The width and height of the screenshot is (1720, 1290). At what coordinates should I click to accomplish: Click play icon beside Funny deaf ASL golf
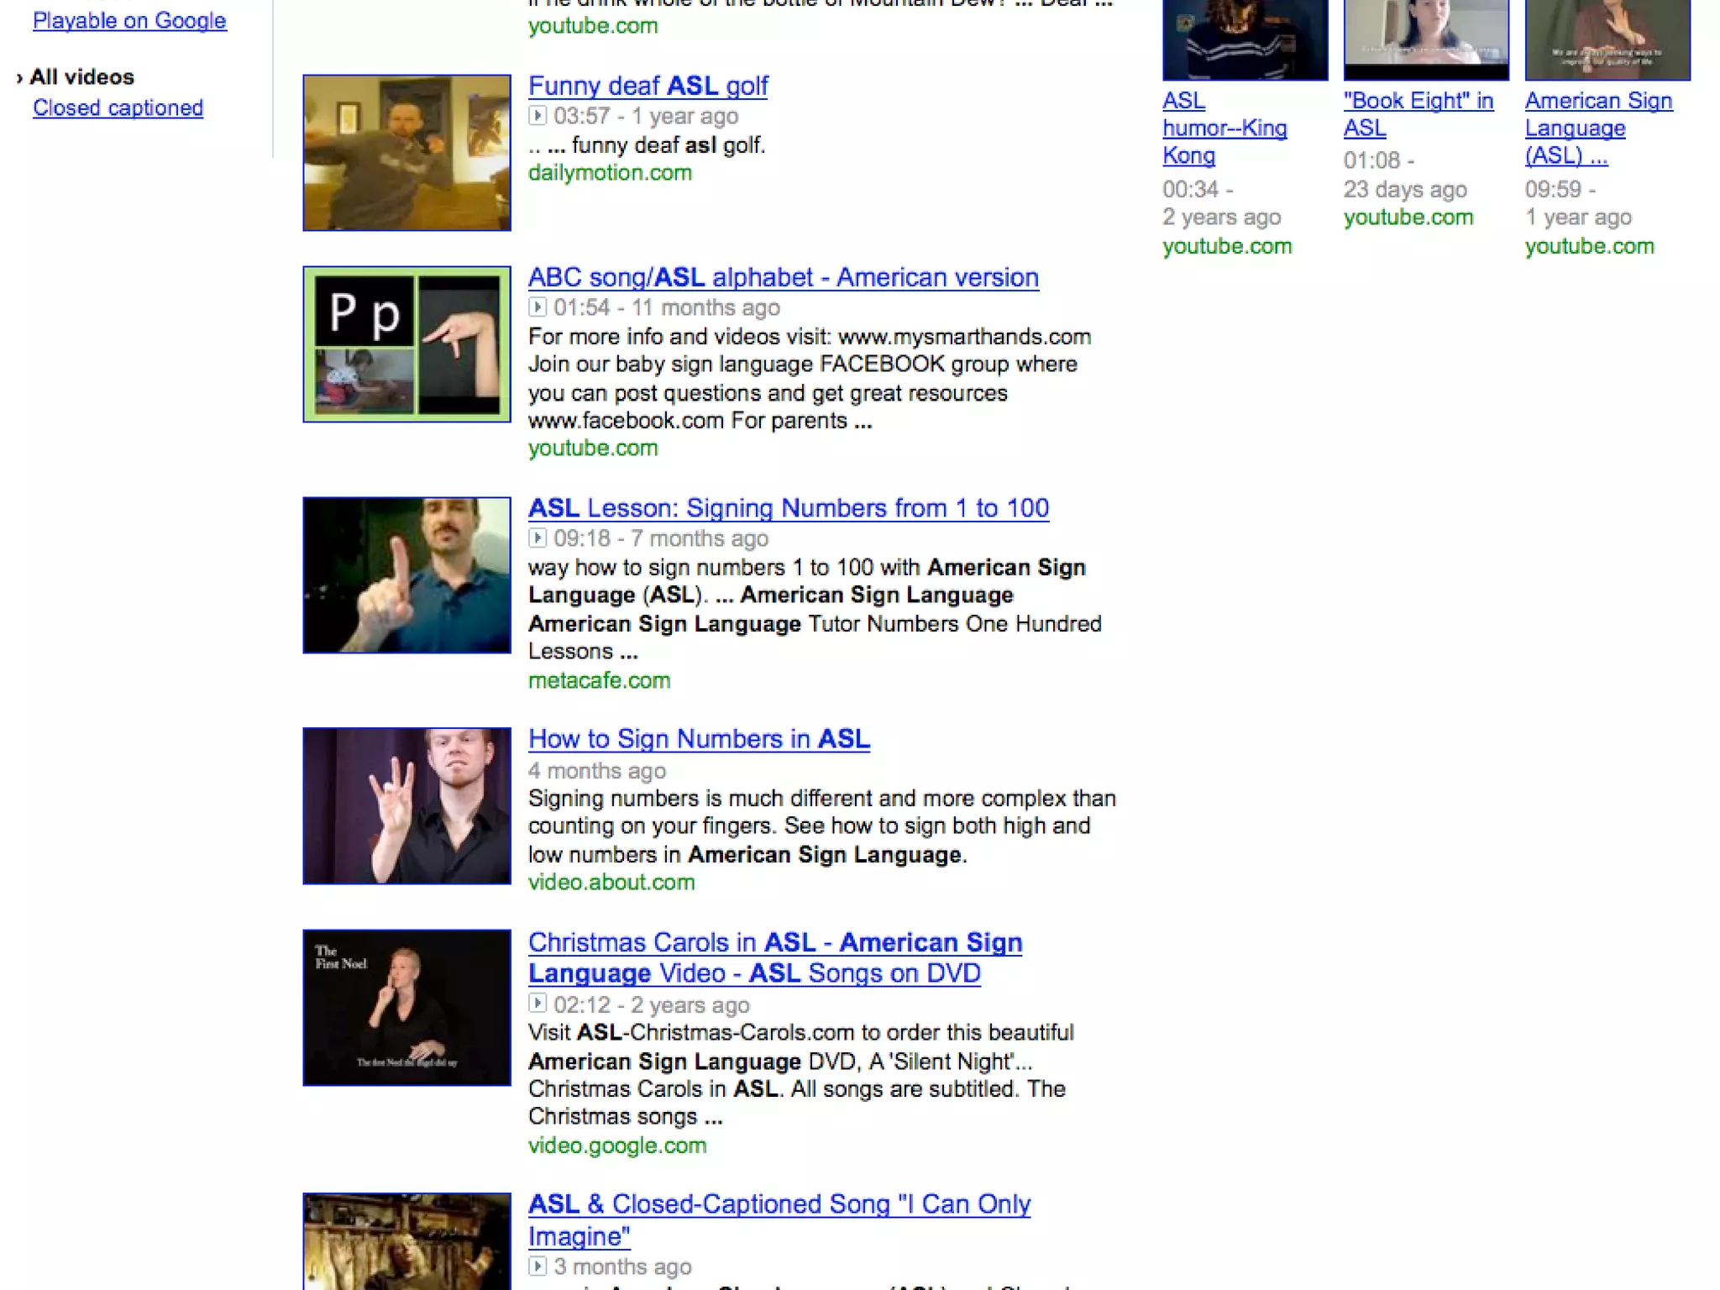pyautogui.click(x=537, y=116)
